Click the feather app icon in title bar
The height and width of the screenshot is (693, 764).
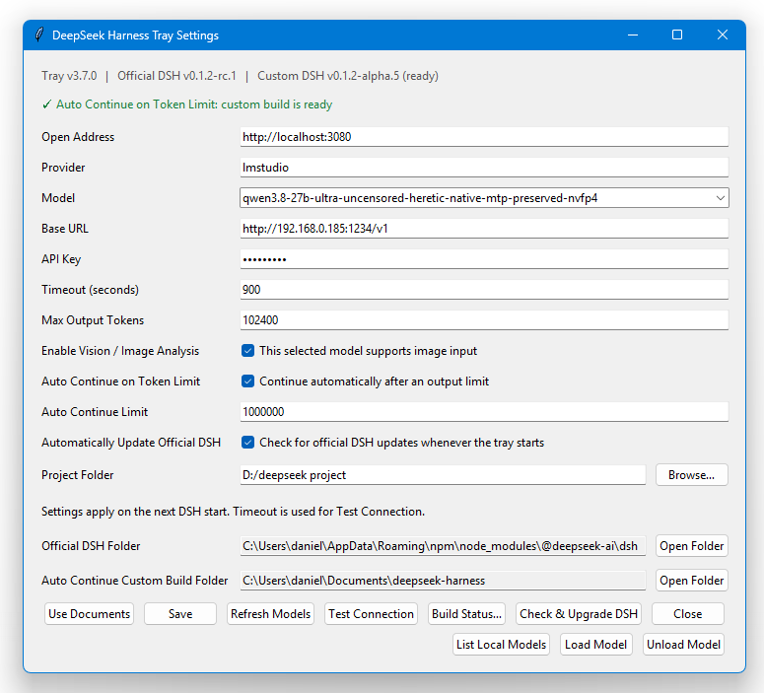39,35
